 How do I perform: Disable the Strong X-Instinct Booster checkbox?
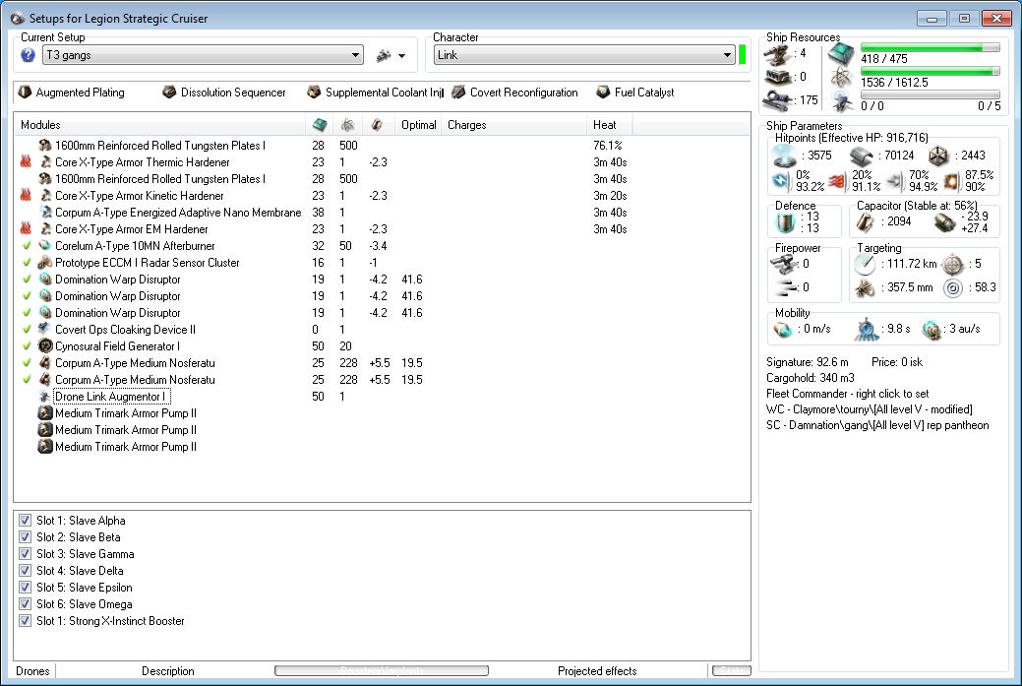(x=26, y=621)
